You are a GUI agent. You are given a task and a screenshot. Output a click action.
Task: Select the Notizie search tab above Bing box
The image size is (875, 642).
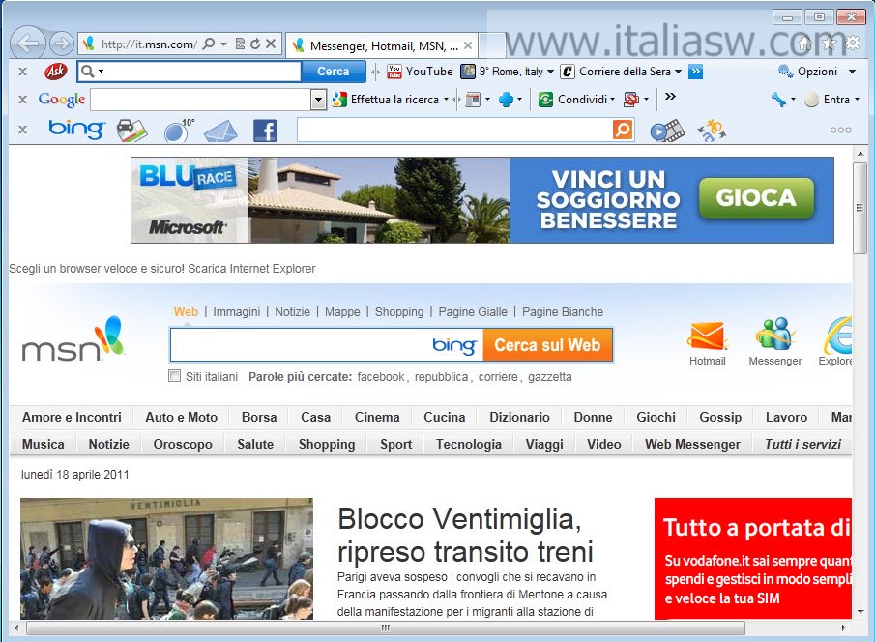pyautogui.click(x=292, y=312)
